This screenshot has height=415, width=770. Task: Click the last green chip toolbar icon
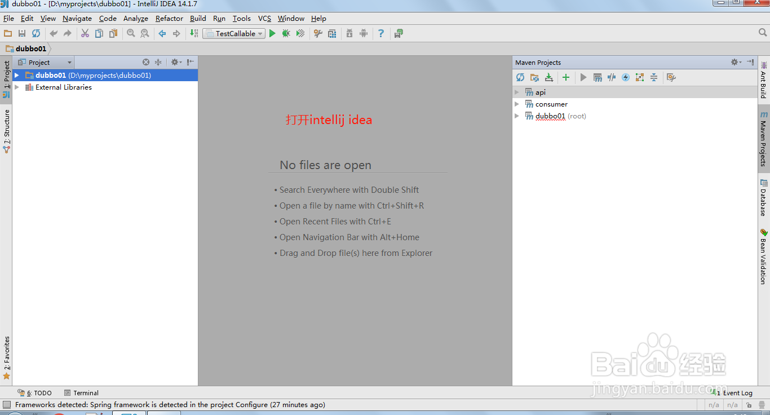[x=399, y=33]
